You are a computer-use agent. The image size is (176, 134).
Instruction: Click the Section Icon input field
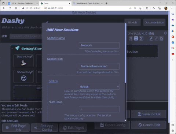99,66
